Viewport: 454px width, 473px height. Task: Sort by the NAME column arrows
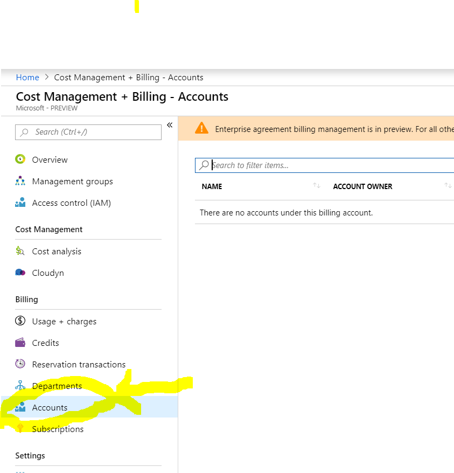(317, 185)
